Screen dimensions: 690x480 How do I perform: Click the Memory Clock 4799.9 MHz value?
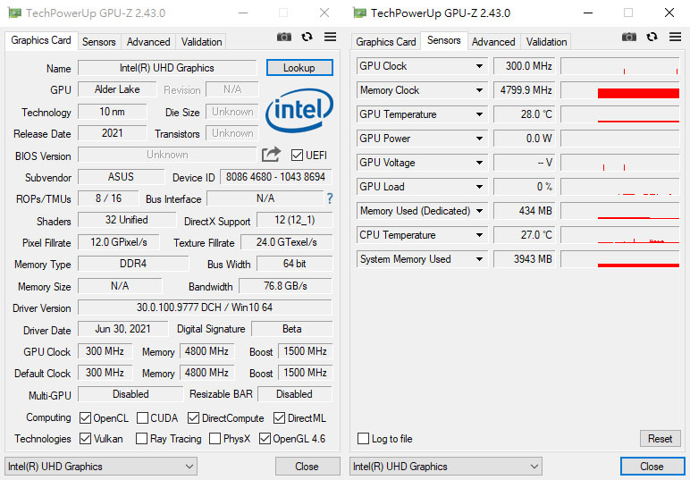524,90
